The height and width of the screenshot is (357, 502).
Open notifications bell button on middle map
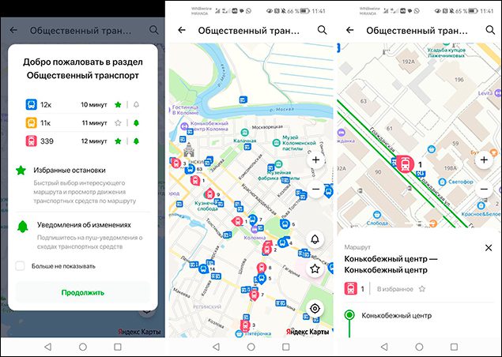pyautogui.click(x=315, y=239)
